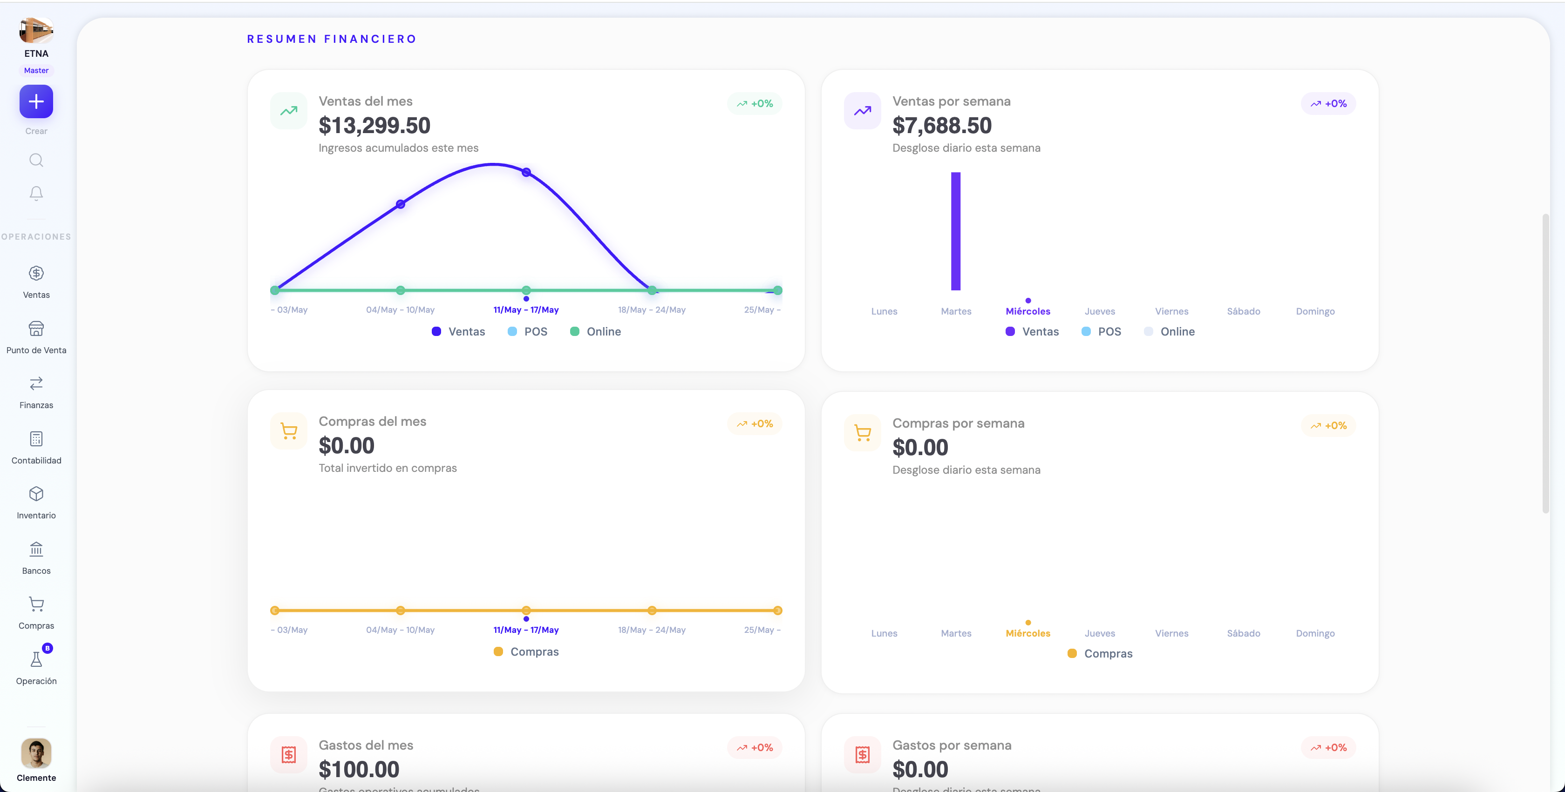Click +0% badge on Compras por semana
The height and width of the screenshot is (792, 1565).
[x=1328, y=425]
